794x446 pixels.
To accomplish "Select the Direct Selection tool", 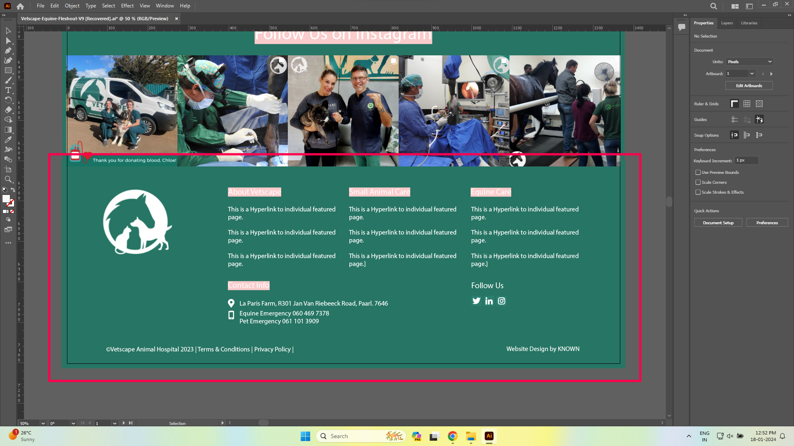I will pyautogui.click(x=8, y=40).
